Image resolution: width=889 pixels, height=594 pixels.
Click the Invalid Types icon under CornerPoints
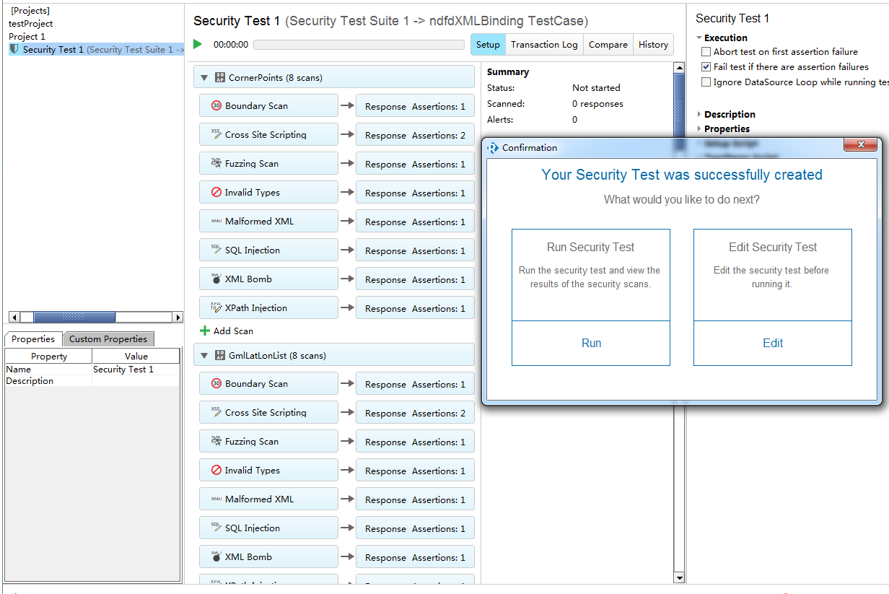tap(216, 193)
